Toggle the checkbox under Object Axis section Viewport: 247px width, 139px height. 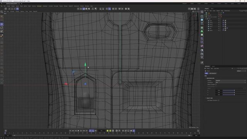[x=219, y=100]
